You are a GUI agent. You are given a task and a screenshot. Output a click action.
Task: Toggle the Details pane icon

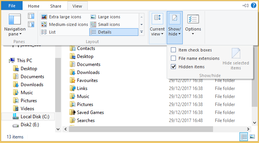31,24
